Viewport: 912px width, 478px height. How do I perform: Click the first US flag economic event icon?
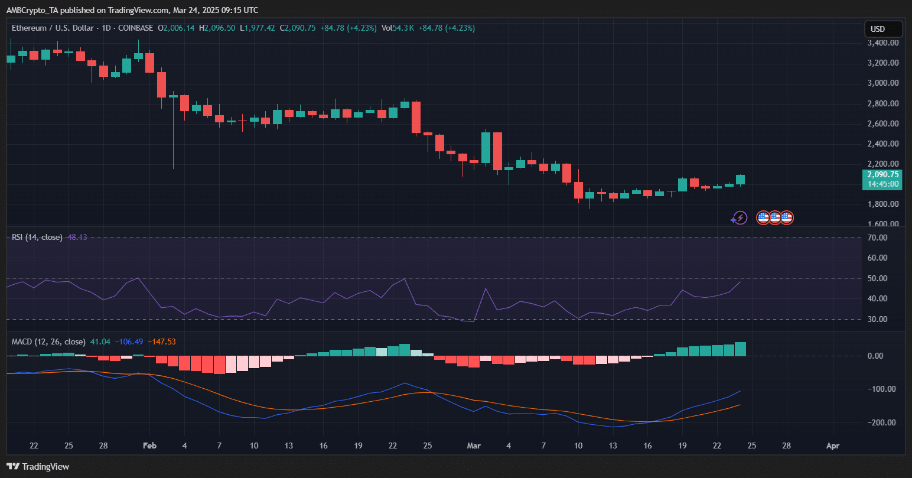763,218
